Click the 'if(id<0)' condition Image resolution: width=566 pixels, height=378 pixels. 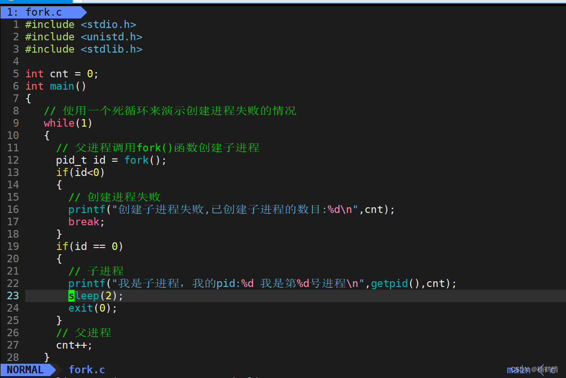[80, 173]
